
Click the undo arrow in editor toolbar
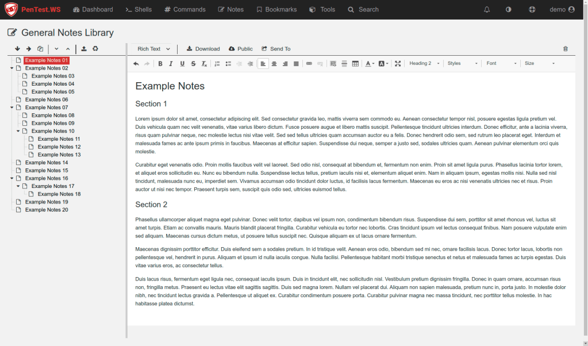pyautogui.click(x=136, y=63)
